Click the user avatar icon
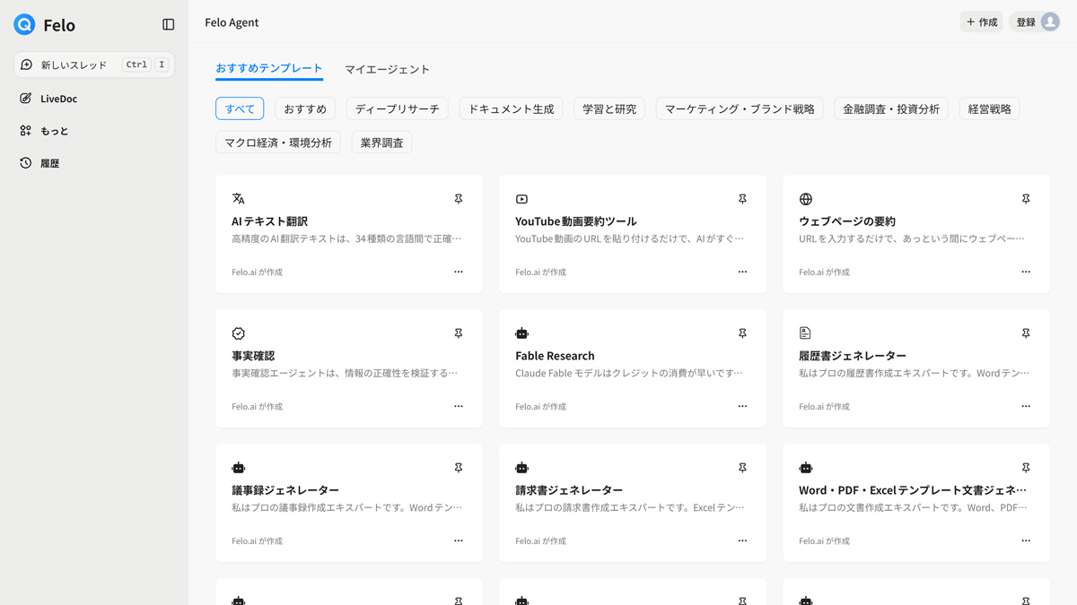1077x605 pixels. [1050, 22]
